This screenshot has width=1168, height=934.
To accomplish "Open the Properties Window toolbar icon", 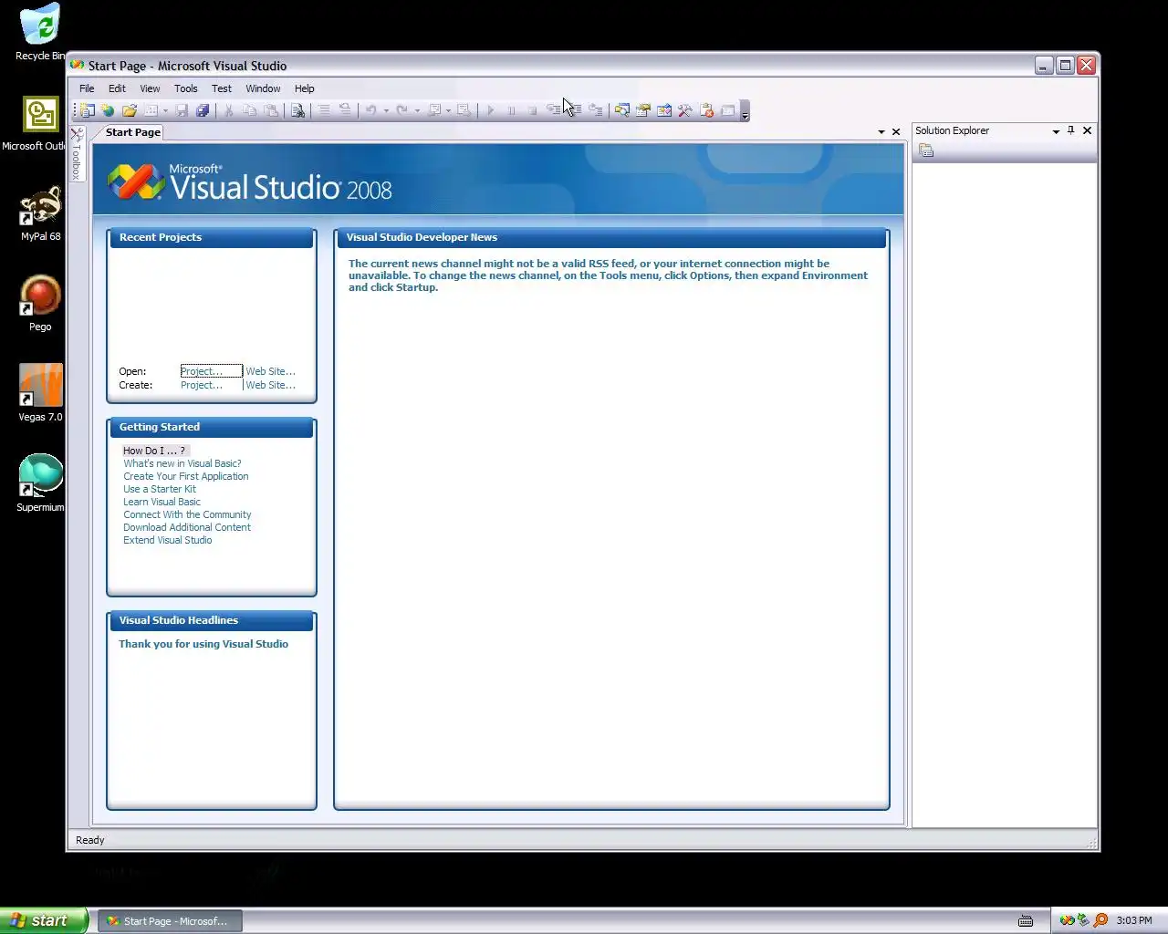I will pyautogui.click(x=643, y=110).
